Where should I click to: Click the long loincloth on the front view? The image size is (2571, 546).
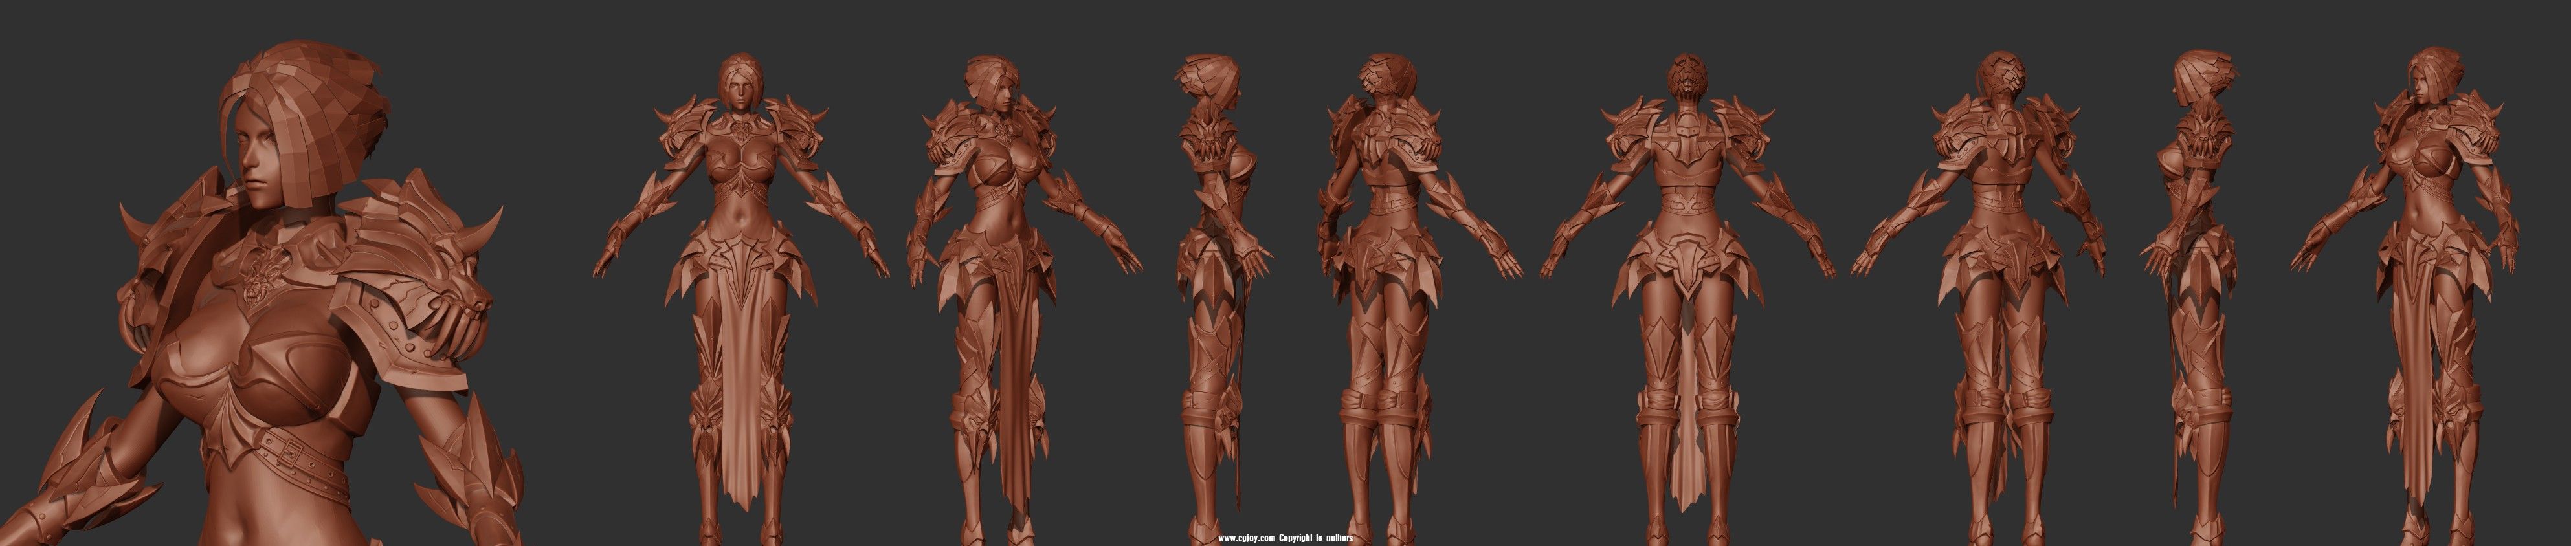tap(740, 399)
